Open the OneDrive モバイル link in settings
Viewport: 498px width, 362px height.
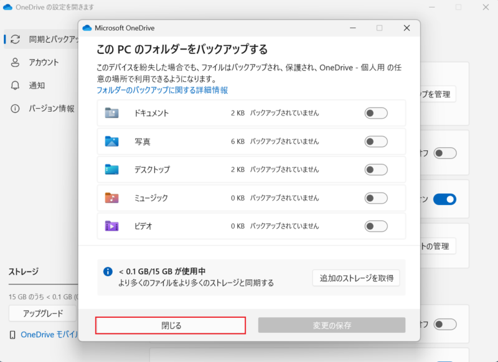(49, 335)
